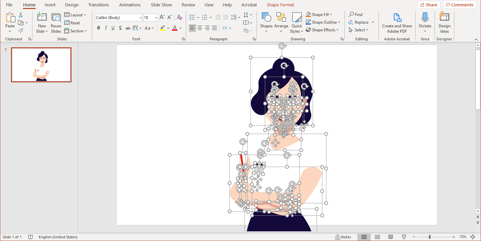Open the Transitions ribbon tab
The image size is (481, 241).
tap(98, 5)
